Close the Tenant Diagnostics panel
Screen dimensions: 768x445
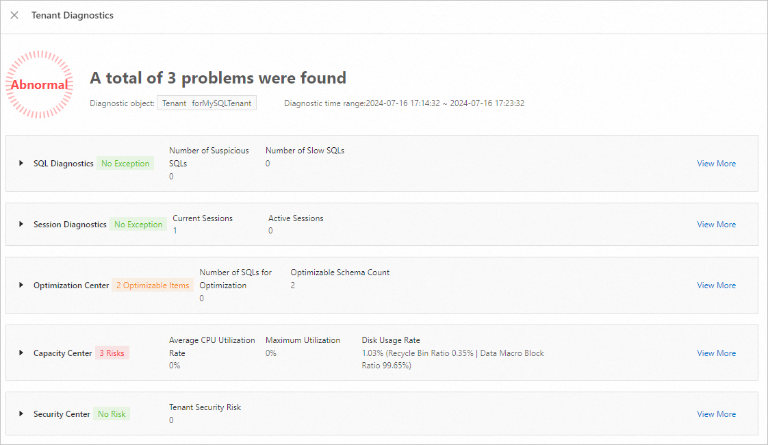click(x=14, y=15)
